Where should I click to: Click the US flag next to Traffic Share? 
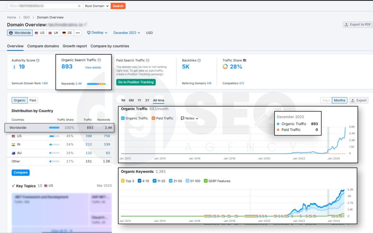click(244, 60)
